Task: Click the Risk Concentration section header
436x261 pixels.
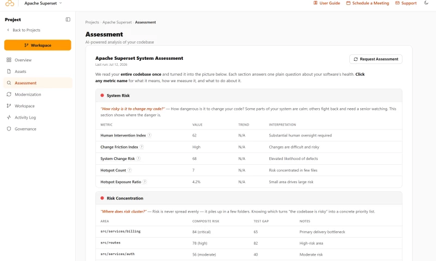Action: [249, 198]
